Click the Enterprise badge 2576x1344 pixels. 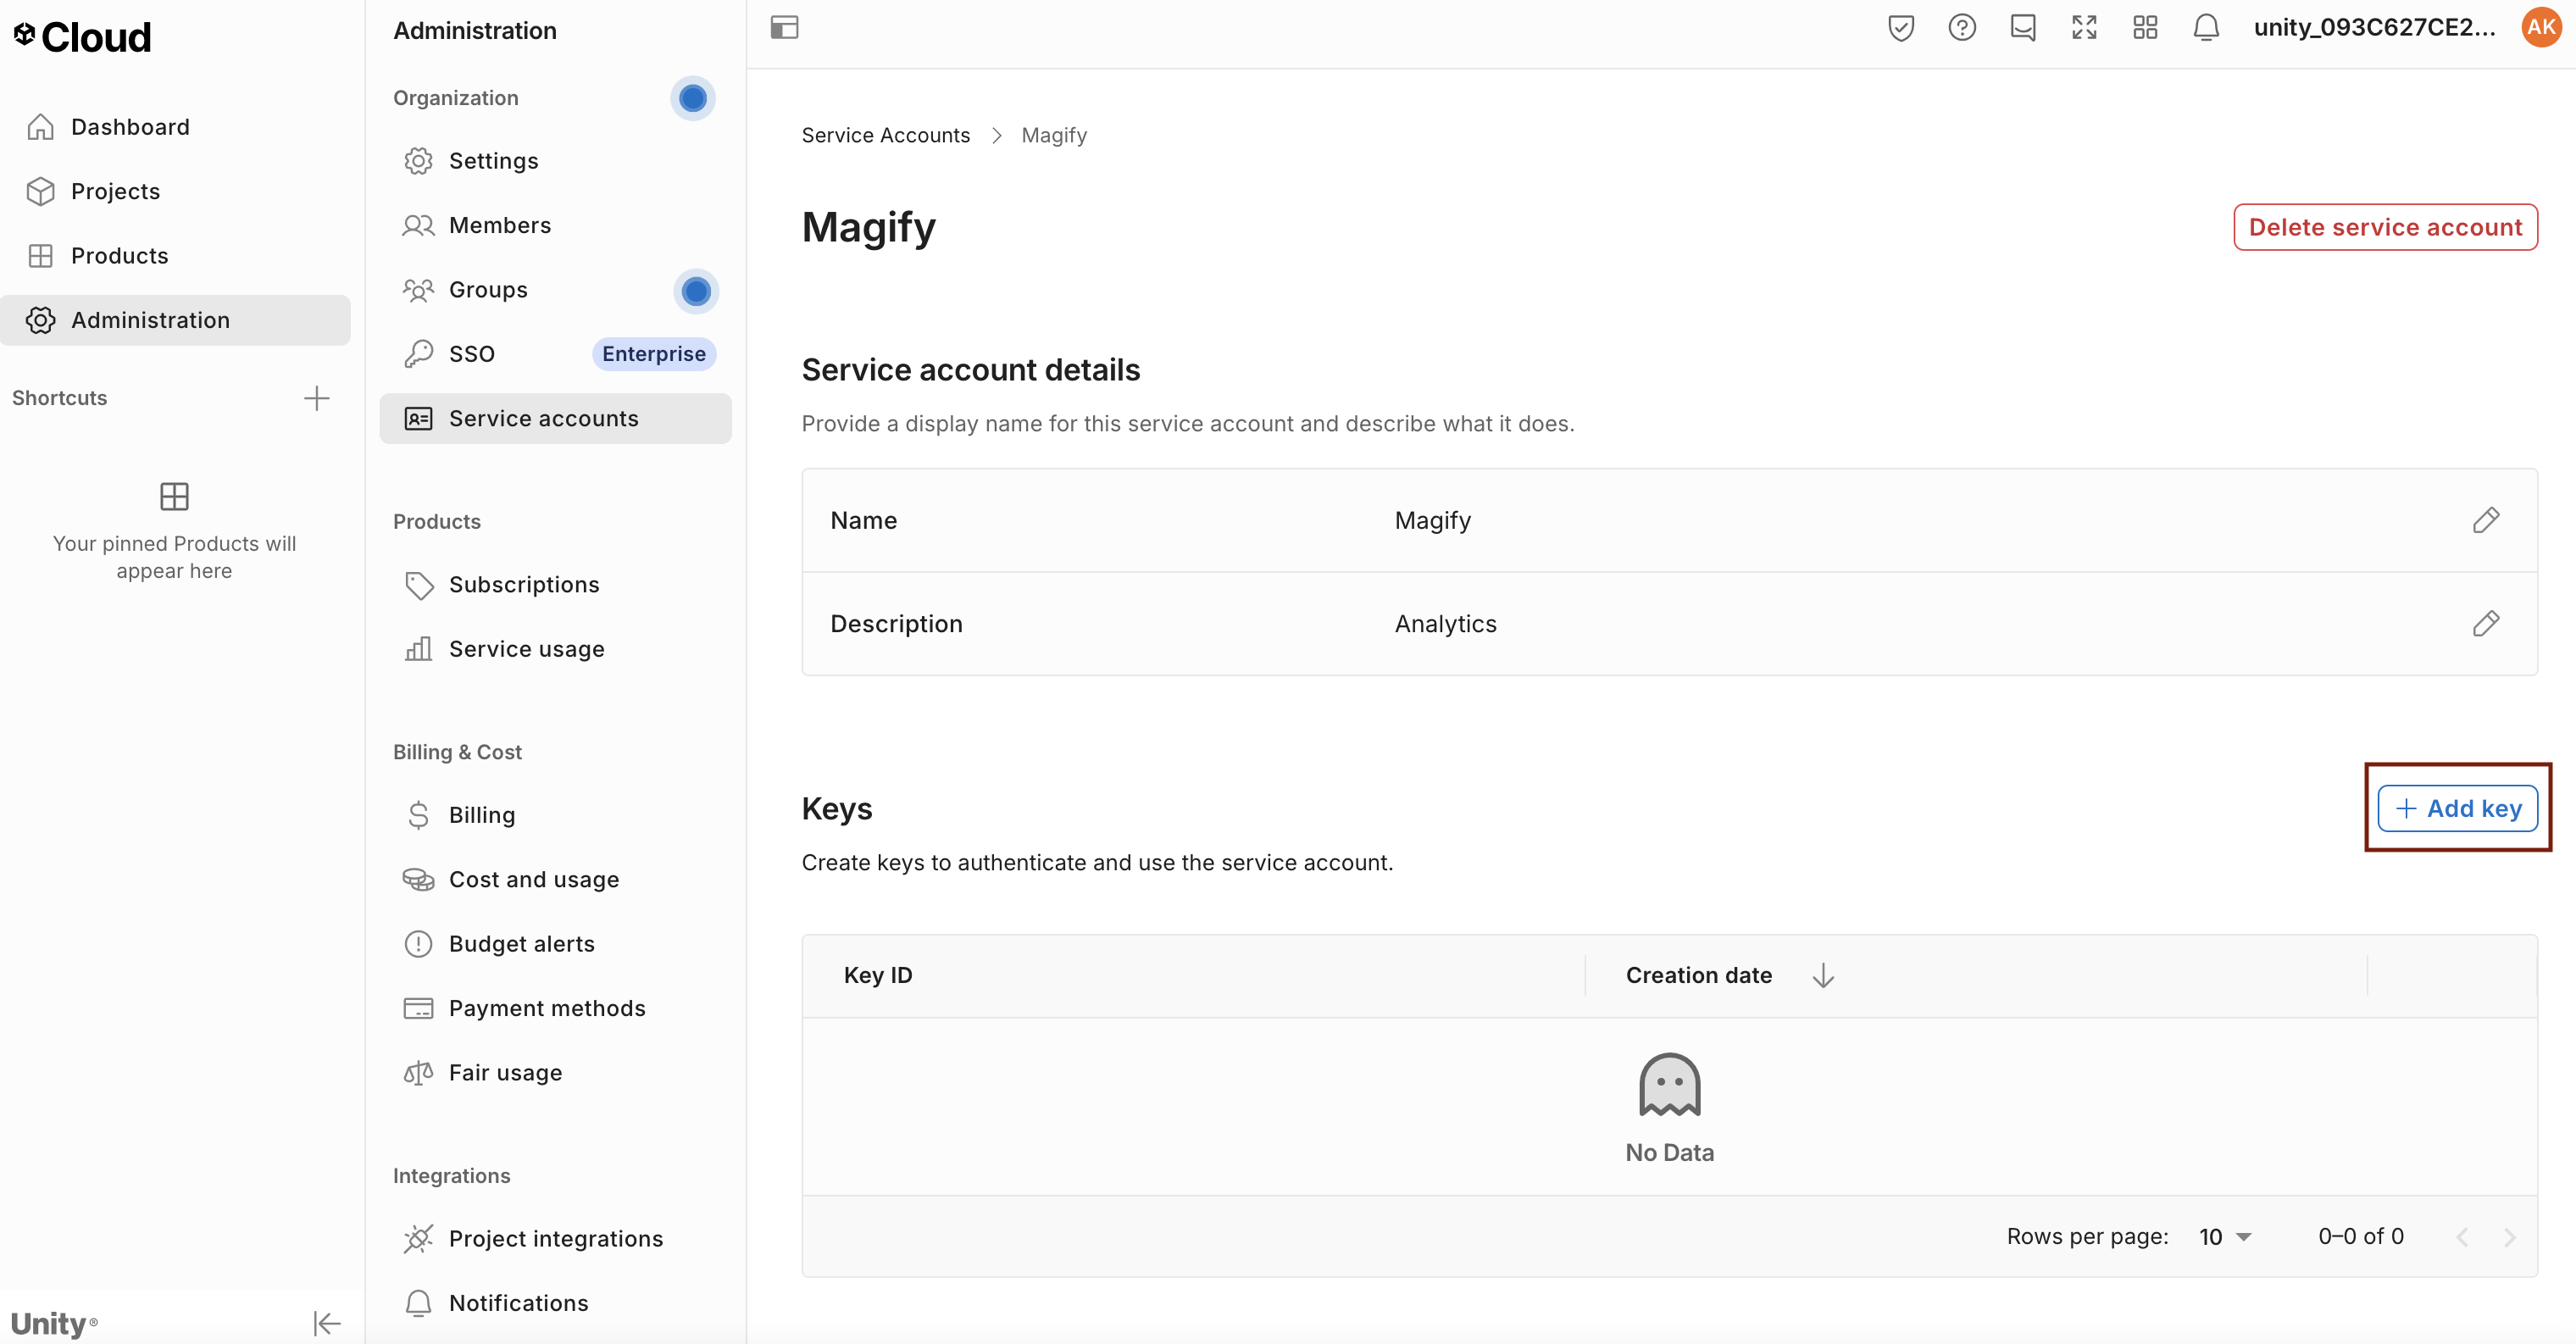654,354
